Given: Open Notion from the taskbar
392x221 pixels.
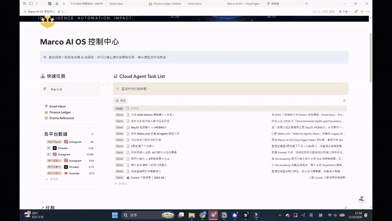Looking at the screenshot, I should coord(224,215).
